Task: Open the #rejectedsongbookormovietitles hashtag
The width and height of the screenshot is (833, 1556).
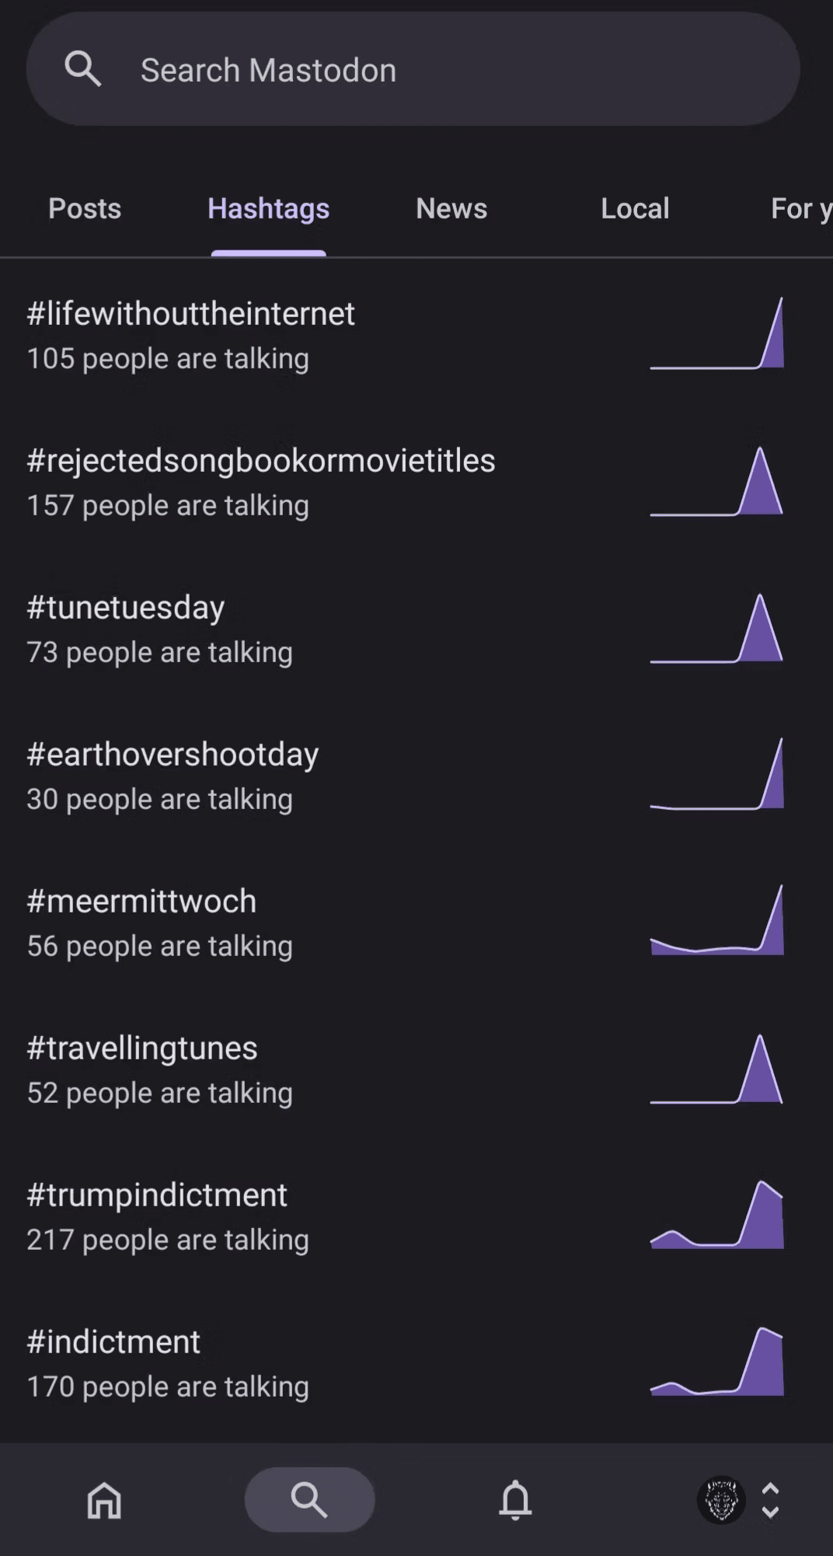Action: pyautogui.click(x=261, y=461)
